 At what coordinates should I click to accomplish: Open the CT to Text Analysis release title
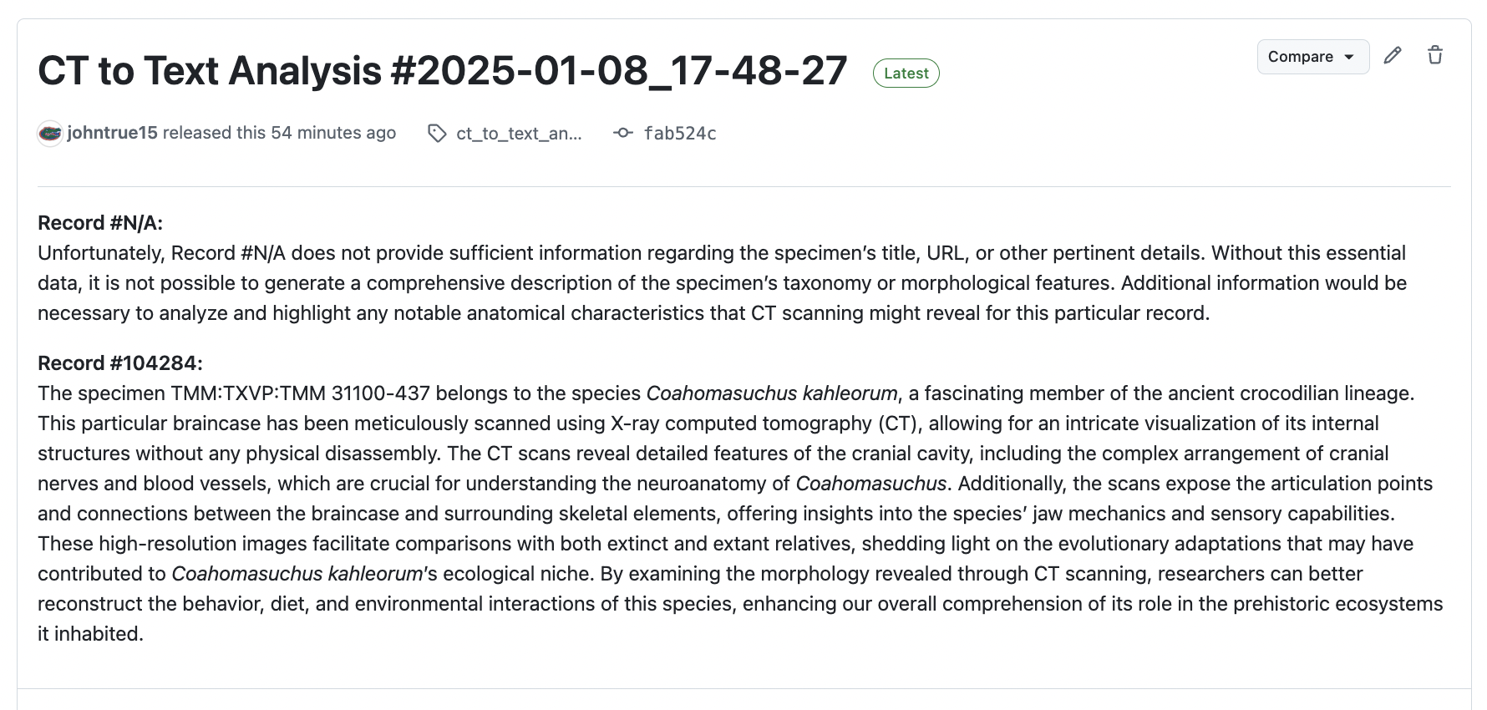coord(443,71)
